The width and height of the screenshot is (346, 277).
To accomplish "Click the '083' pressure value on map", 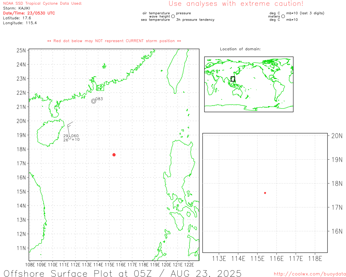I will click(99, 99).
